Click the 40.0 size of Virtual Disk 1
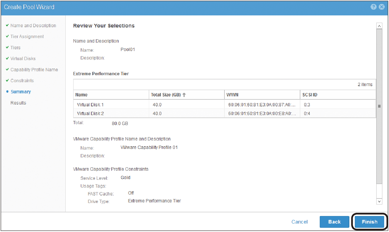 tap(157, 105)
